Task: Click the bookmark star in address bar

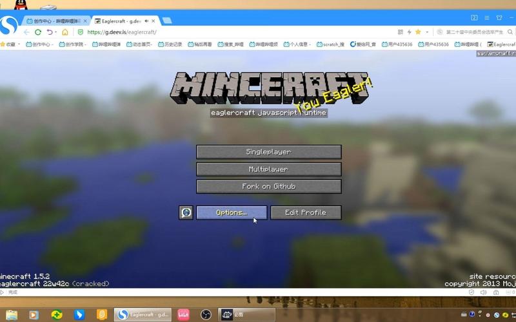Action: [418, 32]
